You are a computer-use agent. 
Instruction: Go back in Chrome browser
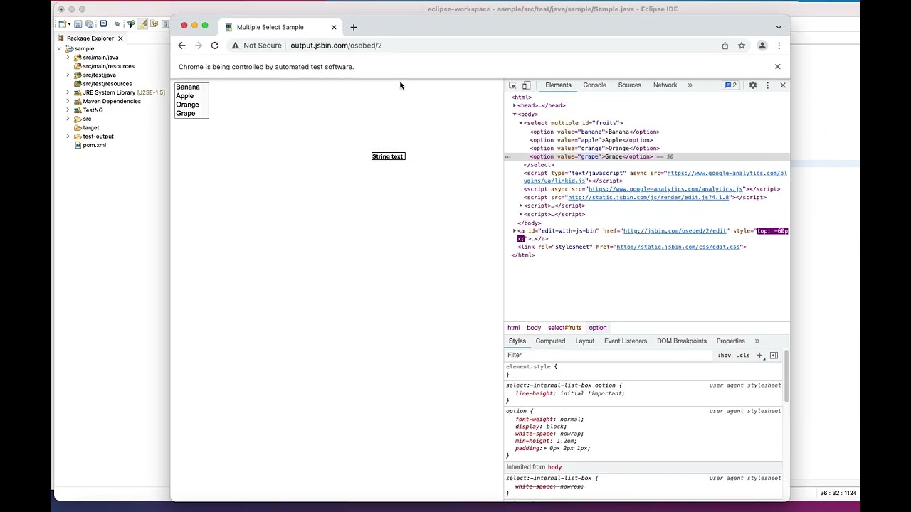[181, 46]
